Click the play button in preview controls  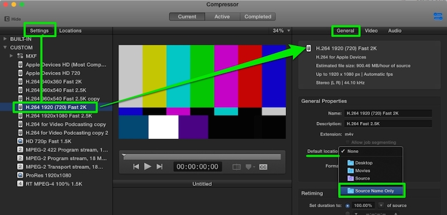148,167
